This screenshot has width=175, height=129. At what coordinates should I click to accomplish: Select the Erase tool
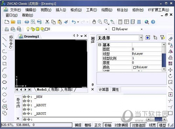170,39
